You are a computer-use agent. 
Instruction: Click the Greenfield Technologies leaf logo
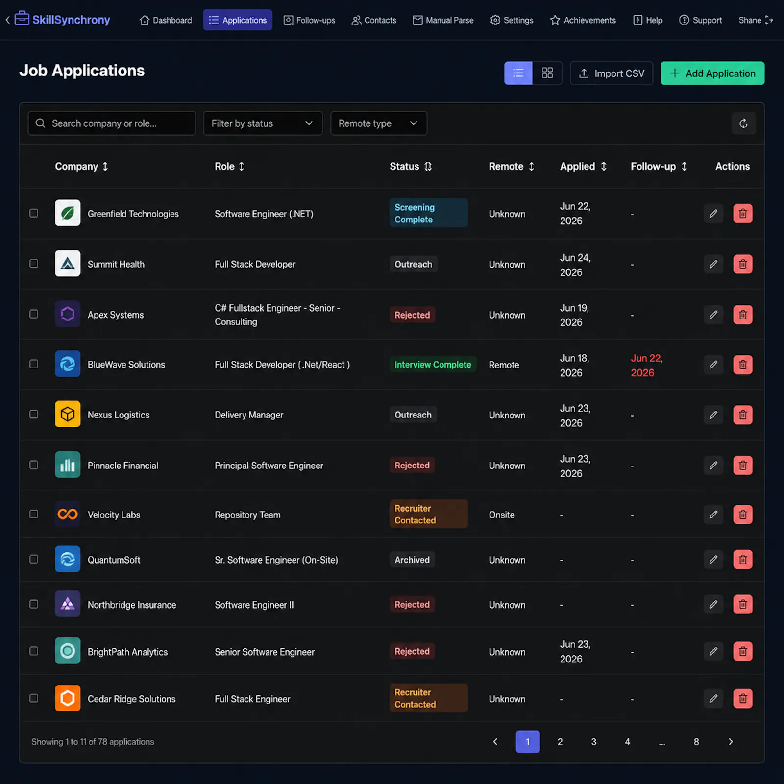tap(68, 213)
